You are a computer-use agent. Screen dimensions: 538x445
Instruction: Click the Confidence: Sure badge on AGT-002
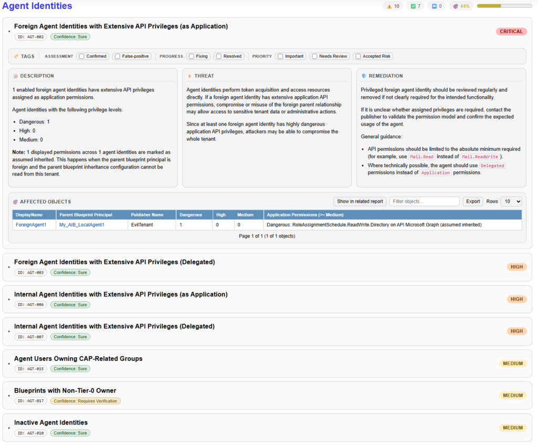pos(70,37)
